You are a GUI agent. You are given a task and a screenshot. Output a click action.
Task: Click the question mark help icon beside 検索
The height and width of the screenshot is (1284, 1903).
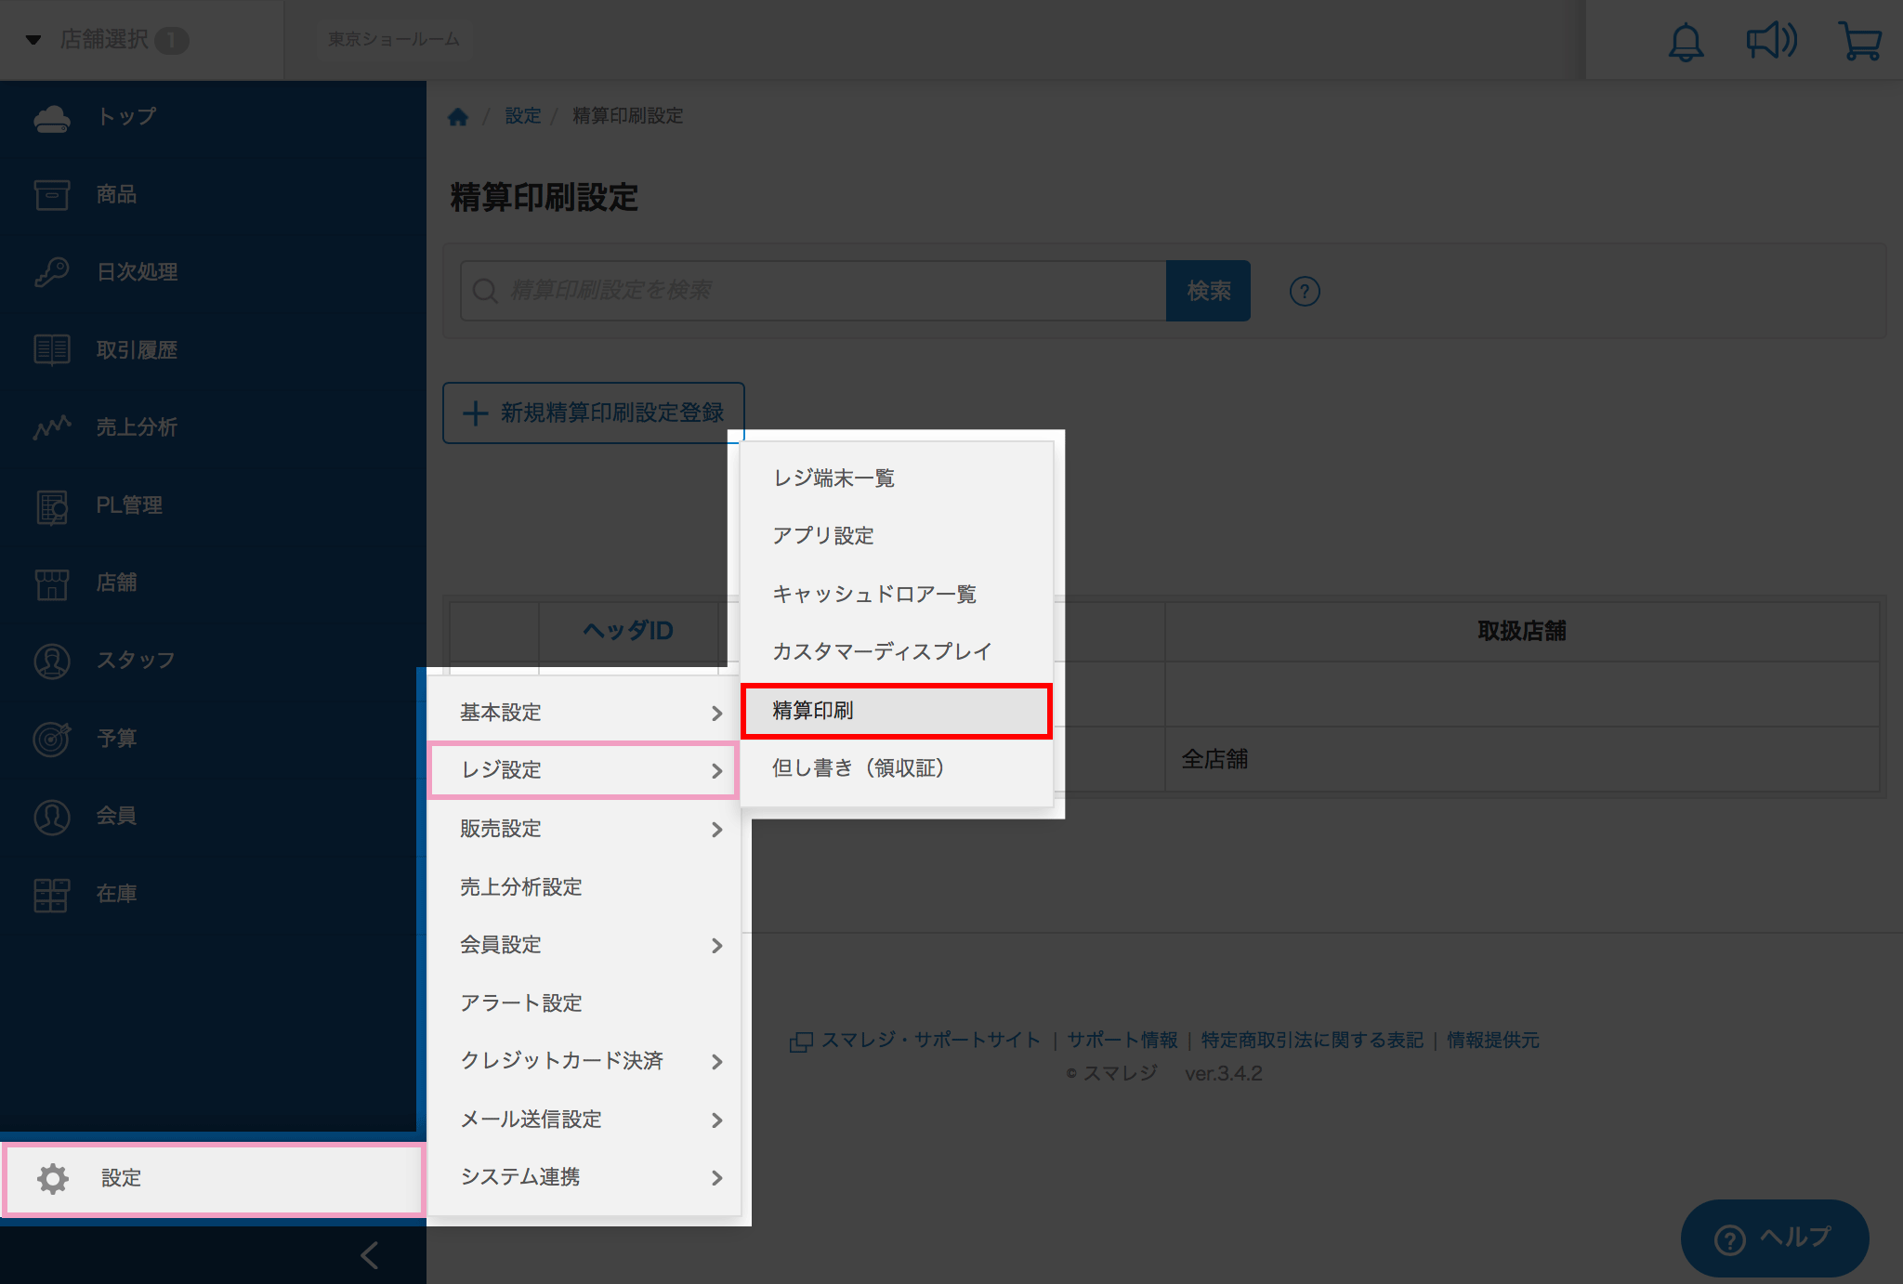click(1305, 292)
